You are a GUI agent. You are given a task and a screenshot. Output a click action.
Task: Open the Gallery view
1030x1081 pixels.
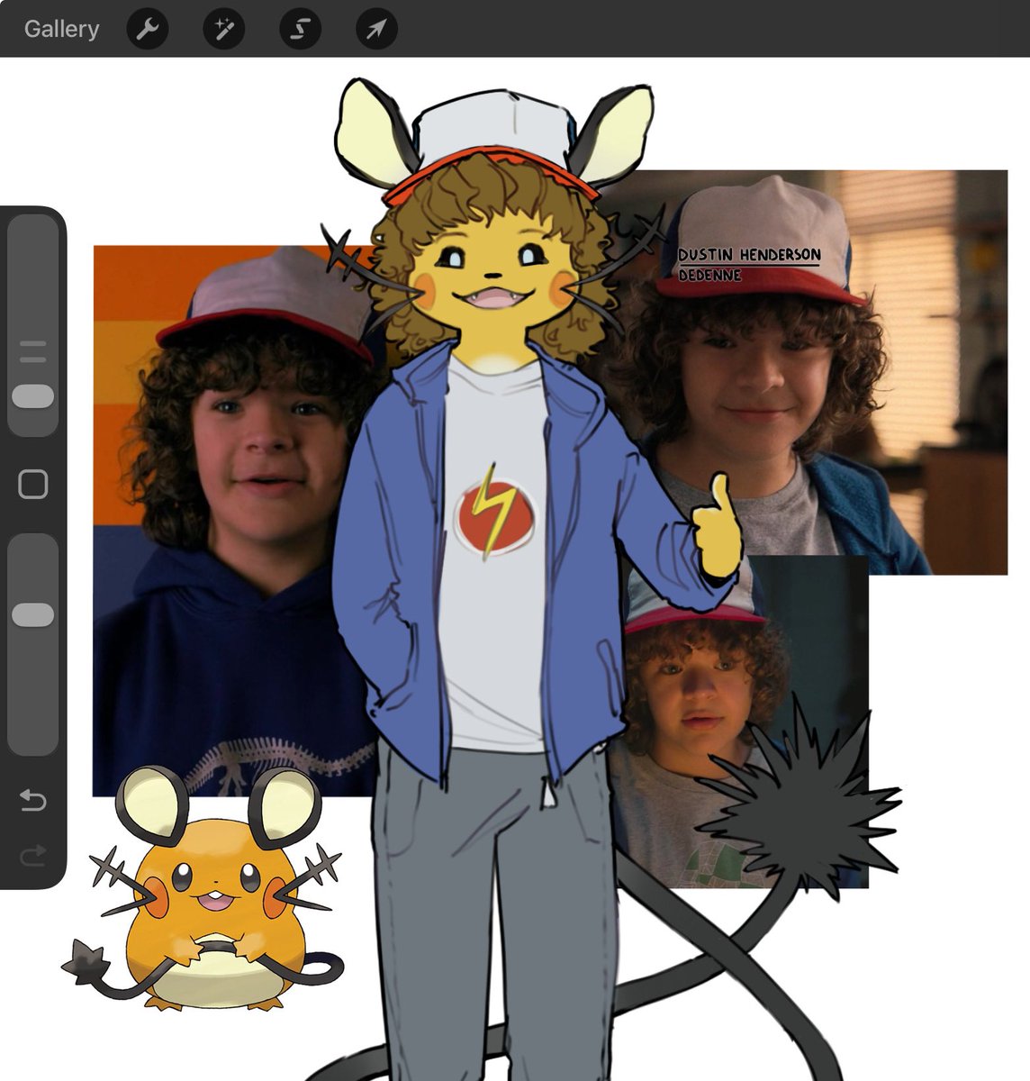tap(61, 29)
